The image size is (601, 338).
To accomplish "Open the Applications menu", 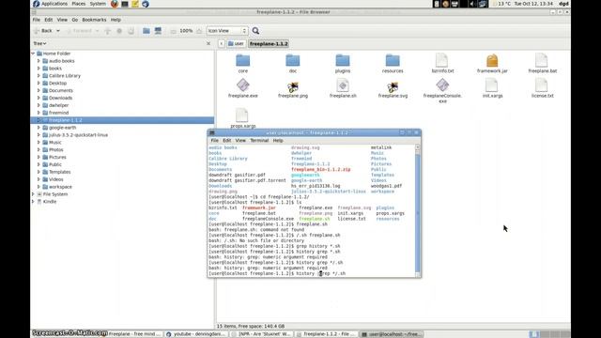I will click(54, 4).
